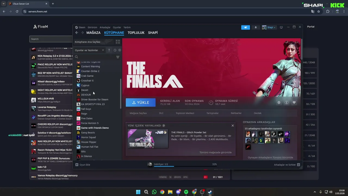This screenshot has height=196, width=348.
Task: Switch to the KÜTÜPHANE tab
Action: (114, 33)
